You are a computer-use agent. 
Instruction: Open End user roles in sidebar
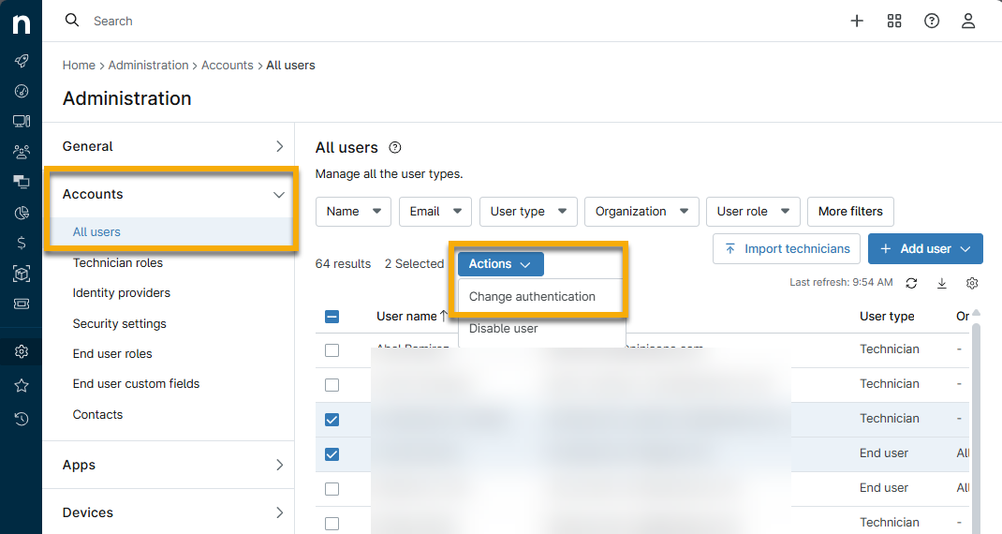(112, 353)
